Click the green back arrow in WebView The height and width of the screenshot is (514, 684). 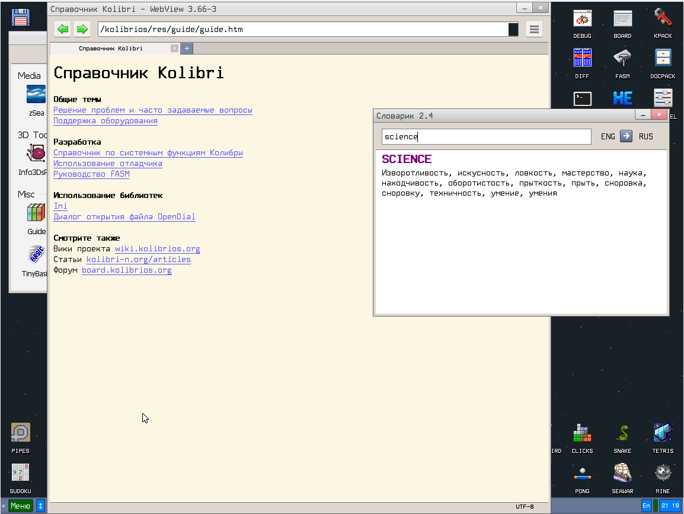pos(63,29)
